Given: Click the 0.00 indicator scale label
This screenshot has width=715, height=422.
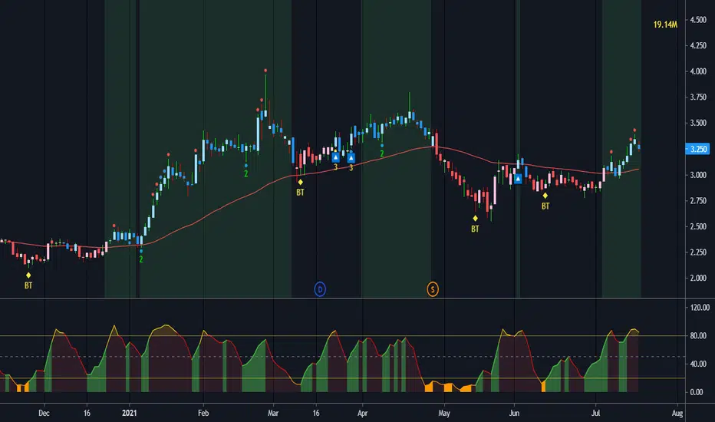Looking at the screenshot, I should pyautogui.click(x=697, y=392).
